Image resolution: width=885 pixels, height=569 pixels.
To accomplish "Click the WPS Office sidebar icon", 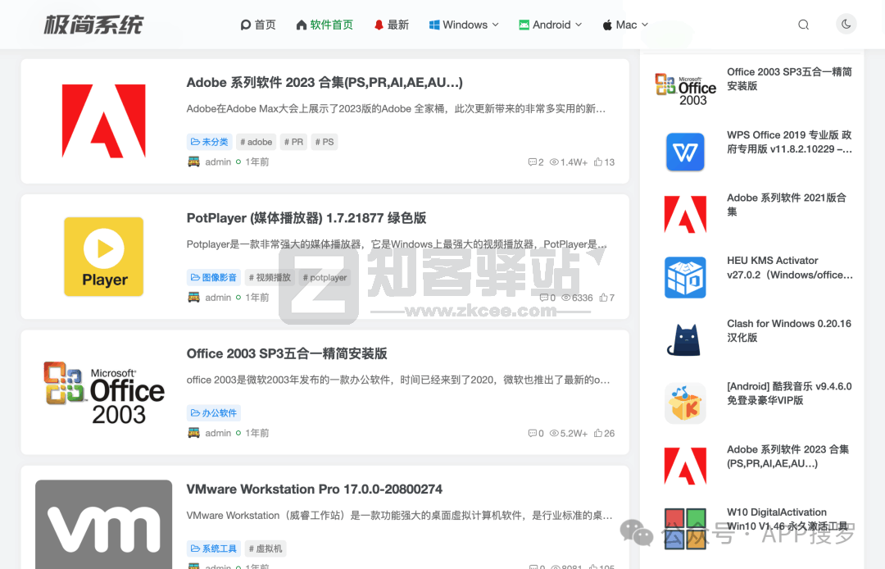I will (x=685, y=152).
